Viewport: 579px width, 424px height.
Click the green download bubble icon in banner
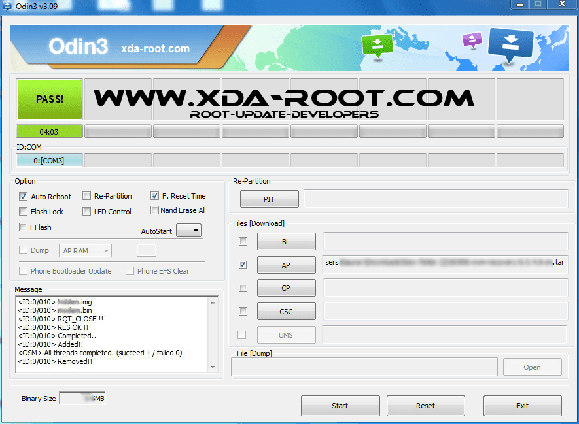pos(377,46)
